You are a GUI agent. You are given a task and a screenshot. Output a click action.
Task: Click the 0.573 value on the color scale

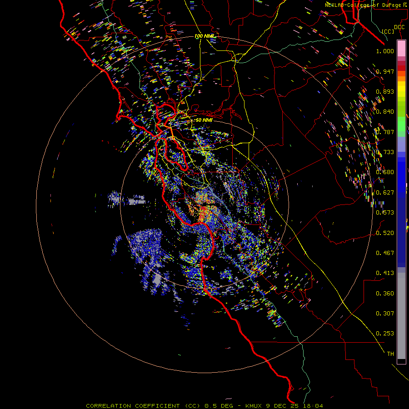point(385,213)
